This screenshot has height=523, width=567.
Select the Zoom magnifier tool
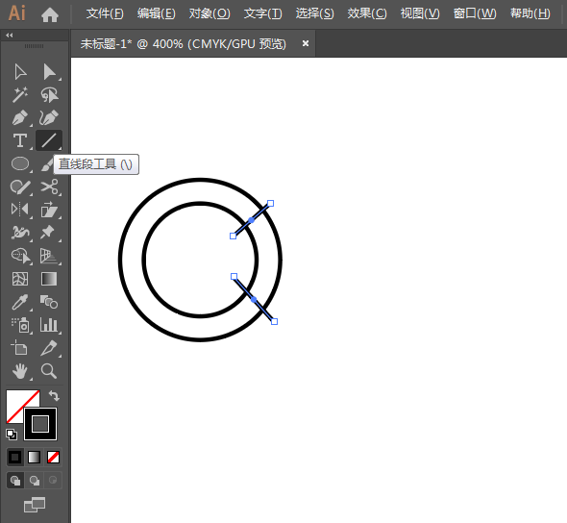tap(49, 371)
